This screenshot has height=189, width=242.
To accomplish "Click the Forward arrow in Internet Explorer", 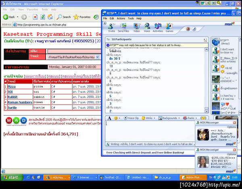I will (x=24, y=17).
